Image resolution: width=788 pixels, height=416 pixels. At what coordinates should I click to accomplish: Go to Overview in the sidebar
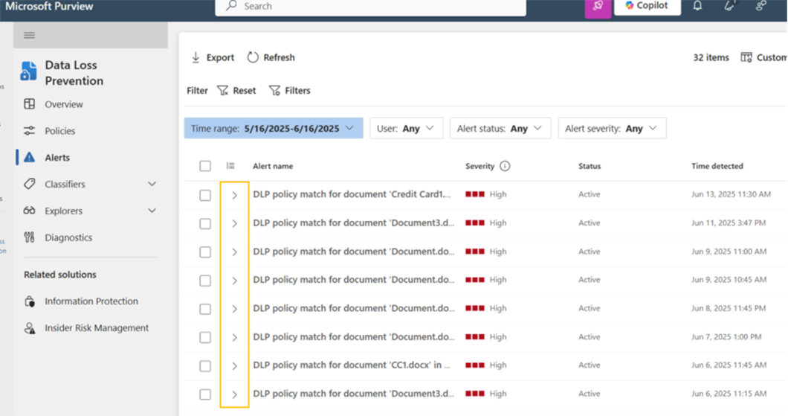pos(64,105)
